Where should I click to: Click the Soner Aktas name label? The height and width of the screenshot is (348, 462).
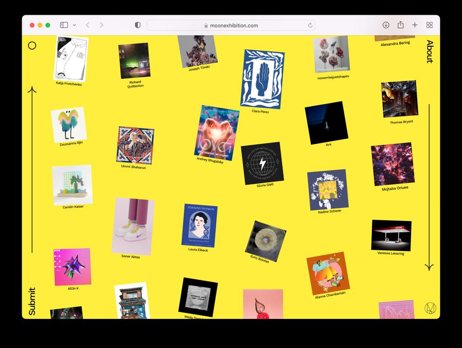tap(131, 256)
